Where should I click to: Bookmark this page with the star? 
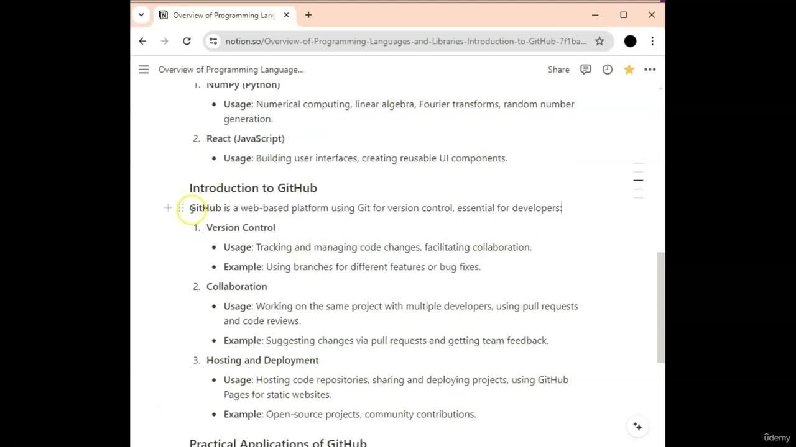coord(599,41)
